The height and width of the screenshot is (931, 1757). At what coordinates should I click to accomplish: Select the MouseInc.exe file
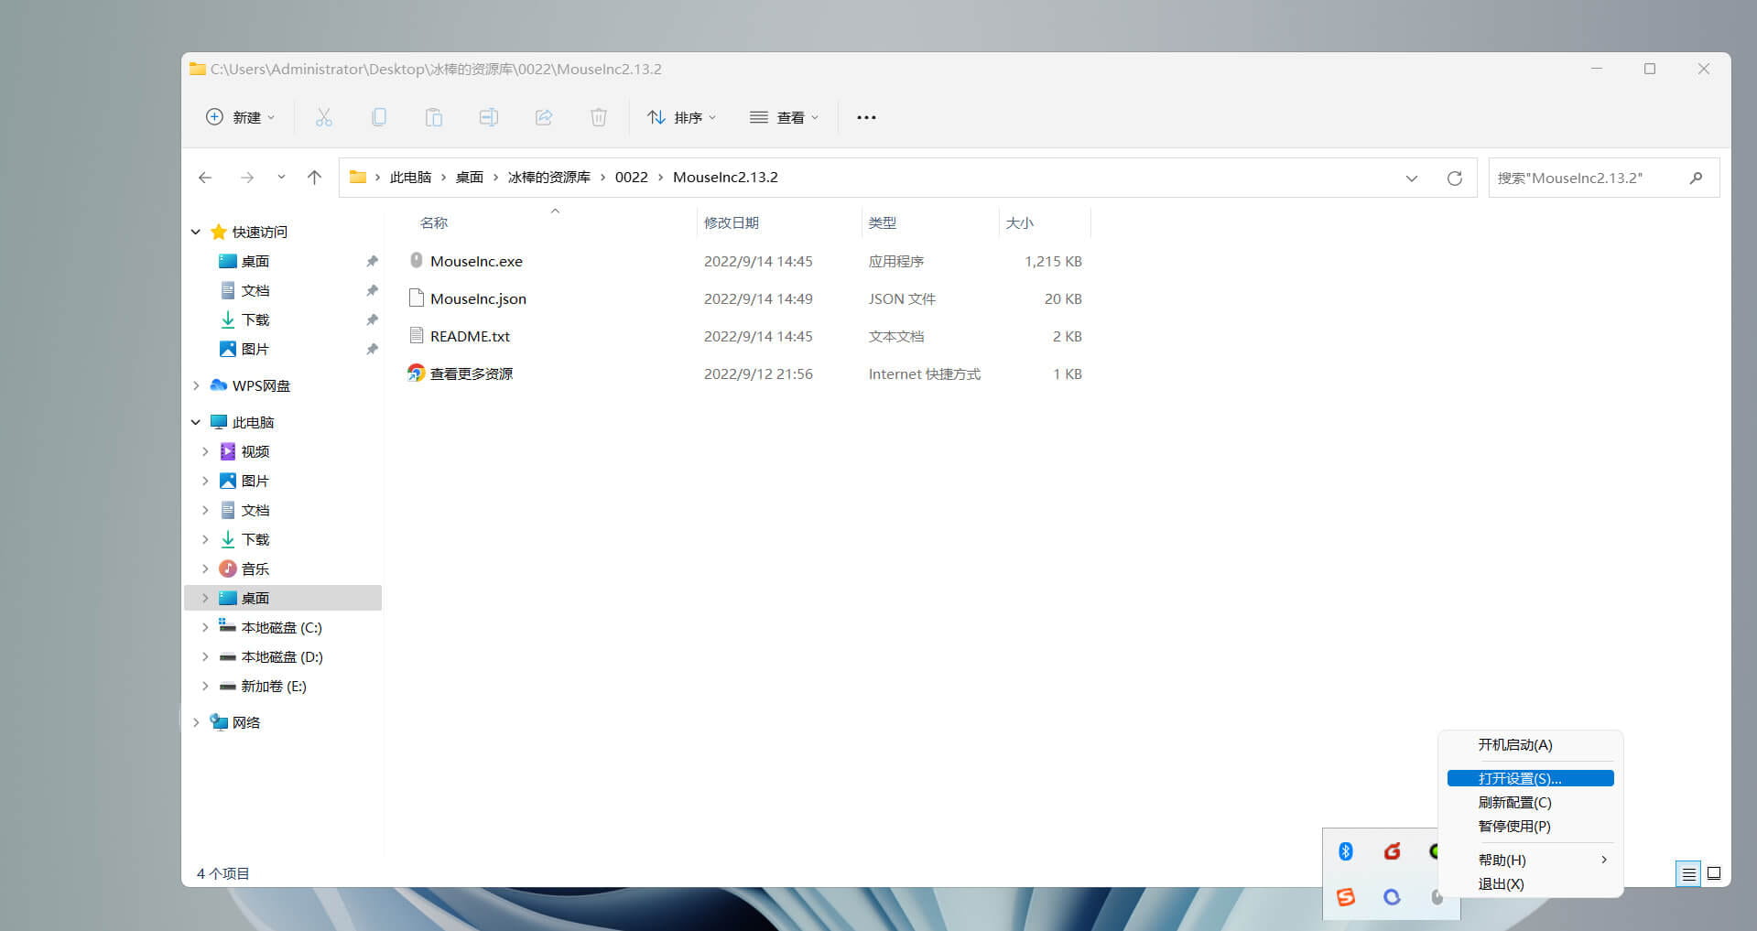pos(476,262)
